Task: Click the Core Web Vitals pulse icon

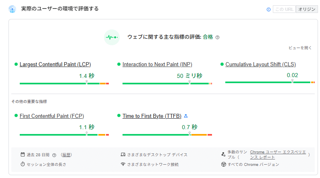Action: [112, 37]
